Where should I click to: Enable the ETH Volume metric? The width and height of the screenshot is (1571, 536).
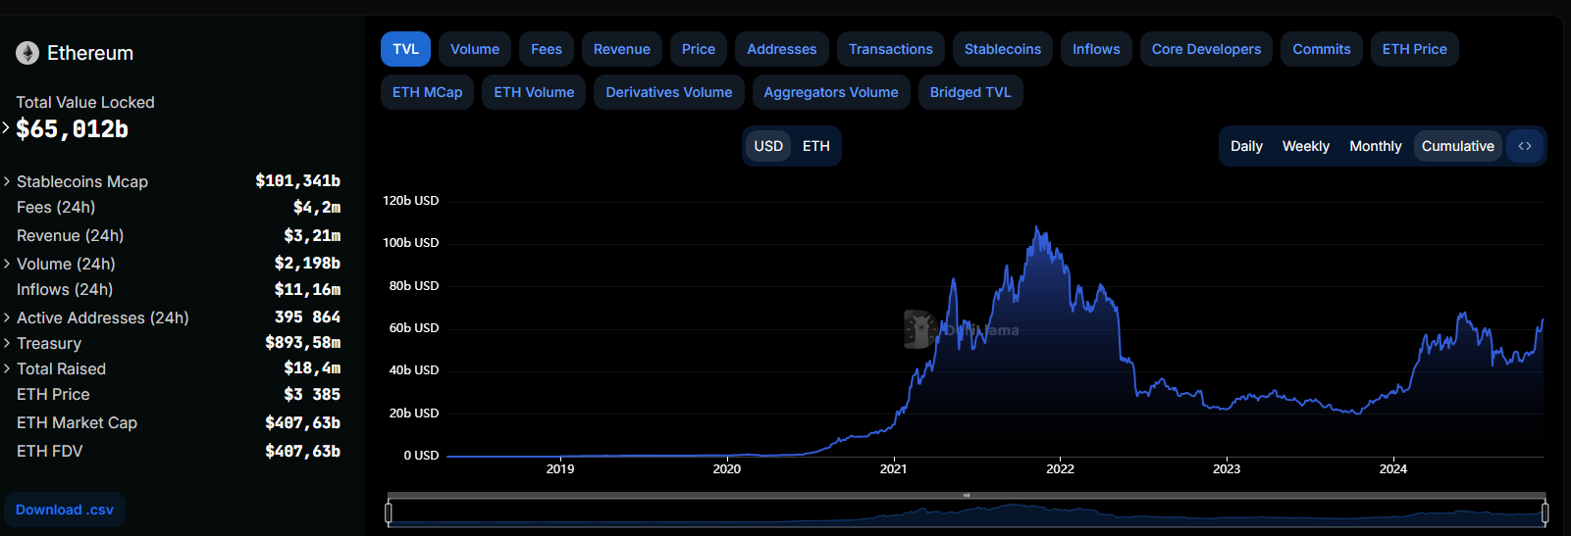pos(534,92)
